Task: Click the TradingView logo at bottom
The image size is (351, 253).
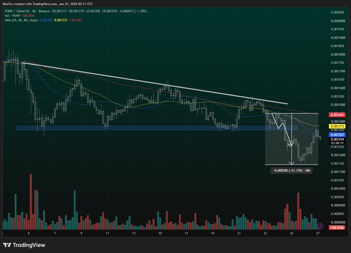Action: click(24, 245)
